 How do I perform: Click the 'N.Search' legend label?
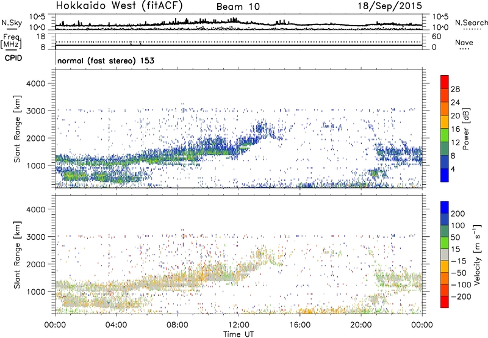[472, 23]
